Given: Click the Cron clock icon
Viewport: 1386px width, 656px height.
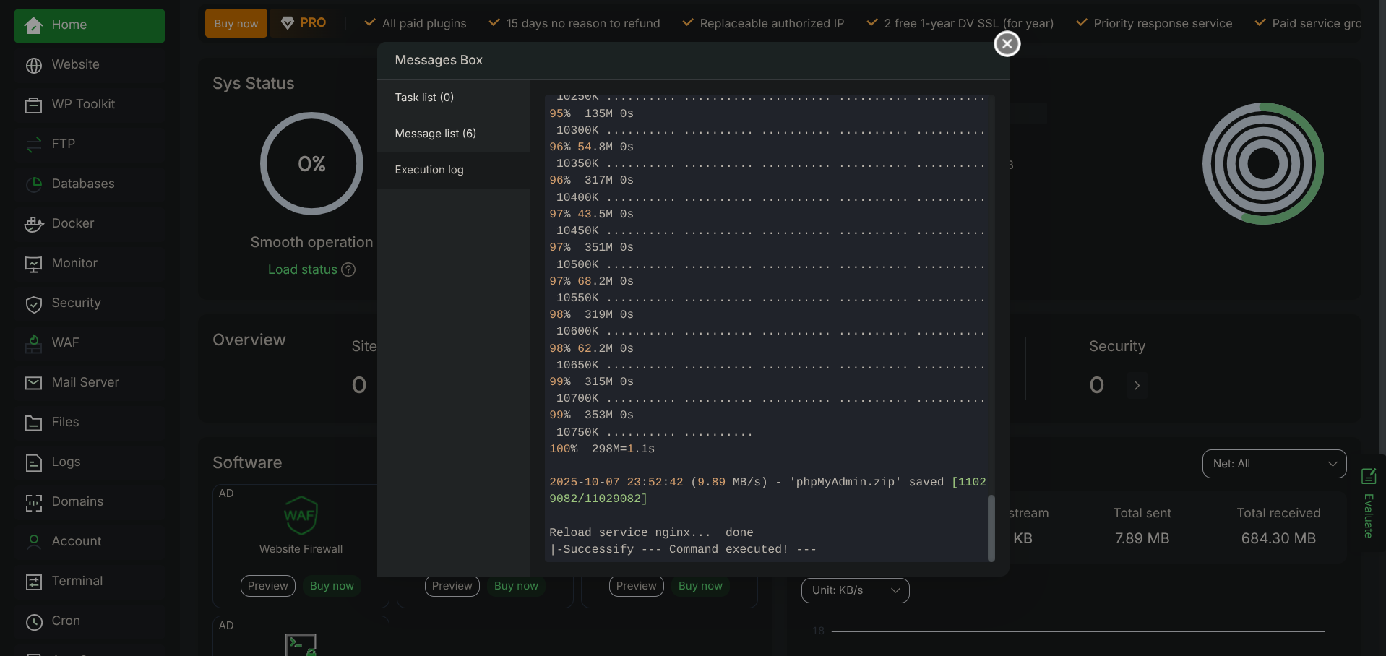Looking at the screenshot, I should 33,621.
